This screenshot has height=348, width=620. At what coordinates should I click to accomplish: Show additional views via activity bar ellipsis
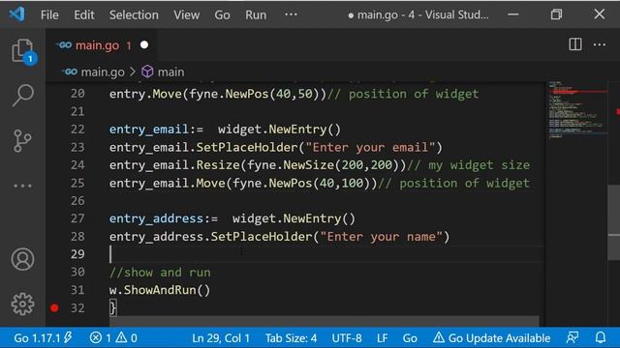pos(22,186)
